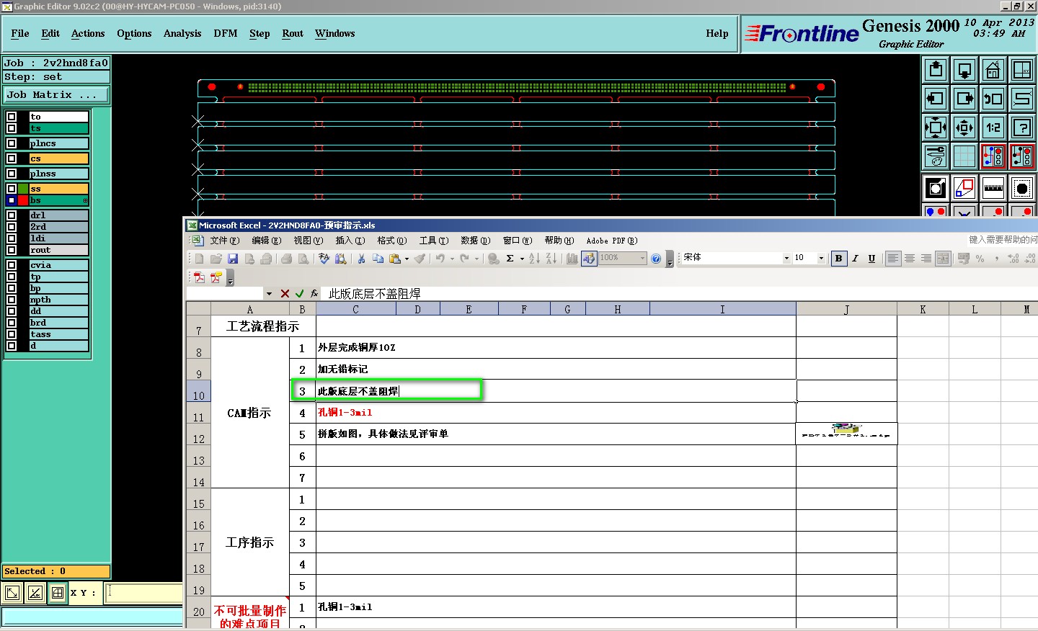Click the Center align icon in Excel
Viewport: 1038px width, 631px height.
(x=910, y=259)
